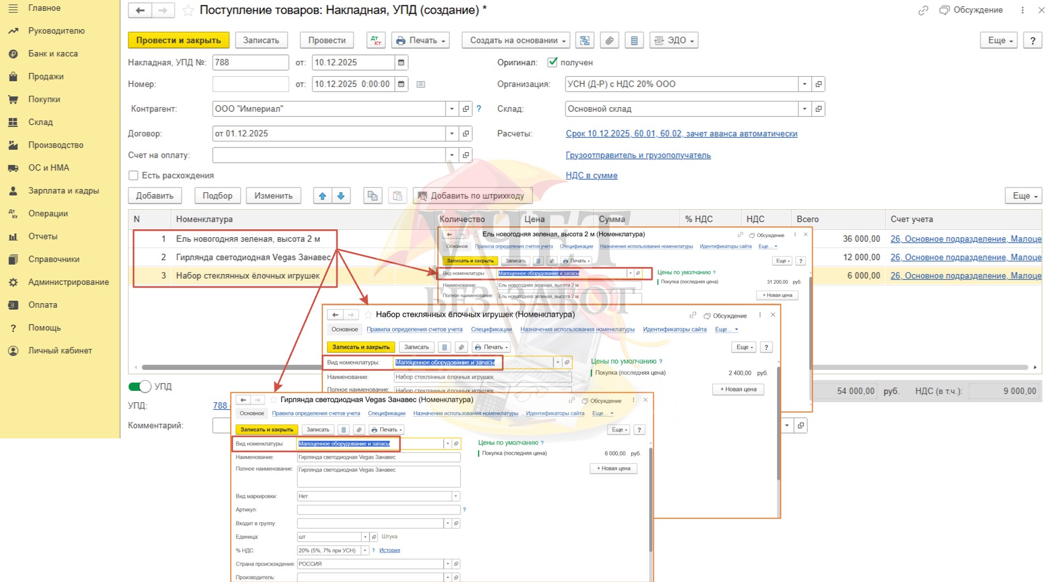Favorite document with star icon
1052x582 pixels.
pos(188,10)
